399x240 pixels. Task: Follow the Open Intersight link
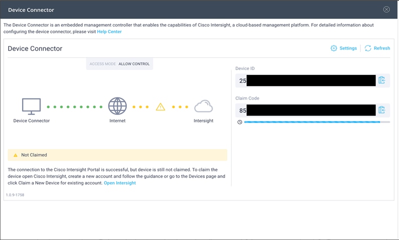(120, 183)
